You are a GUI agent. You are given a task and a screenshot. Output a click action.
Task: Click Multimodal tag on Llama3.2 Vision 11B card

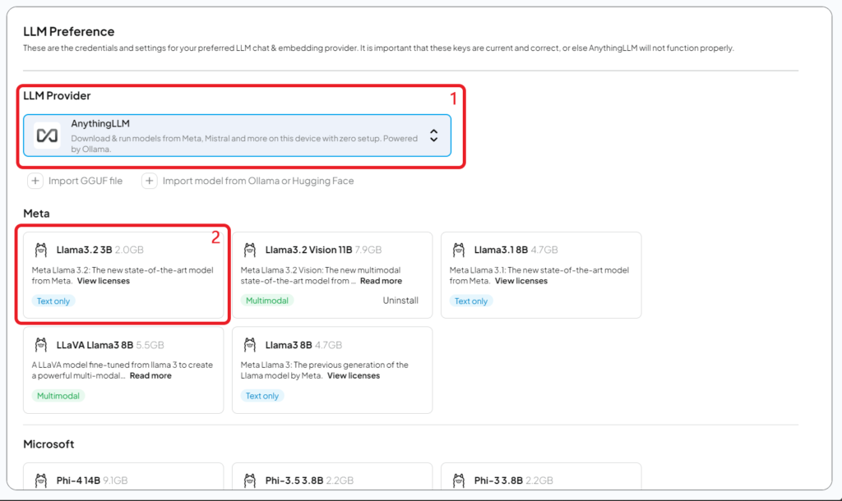click(267, 301)
